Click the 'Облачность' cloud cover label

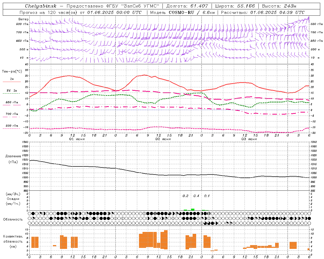click(13, 220)
